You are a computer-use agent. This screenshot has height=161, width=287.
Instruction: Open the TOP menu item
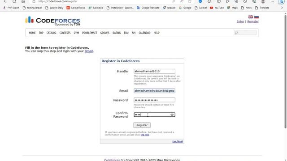41,33
